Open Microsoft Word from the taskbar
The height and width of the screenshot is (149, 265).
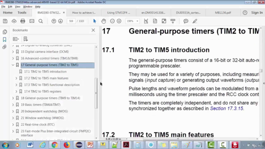(30, 145)
